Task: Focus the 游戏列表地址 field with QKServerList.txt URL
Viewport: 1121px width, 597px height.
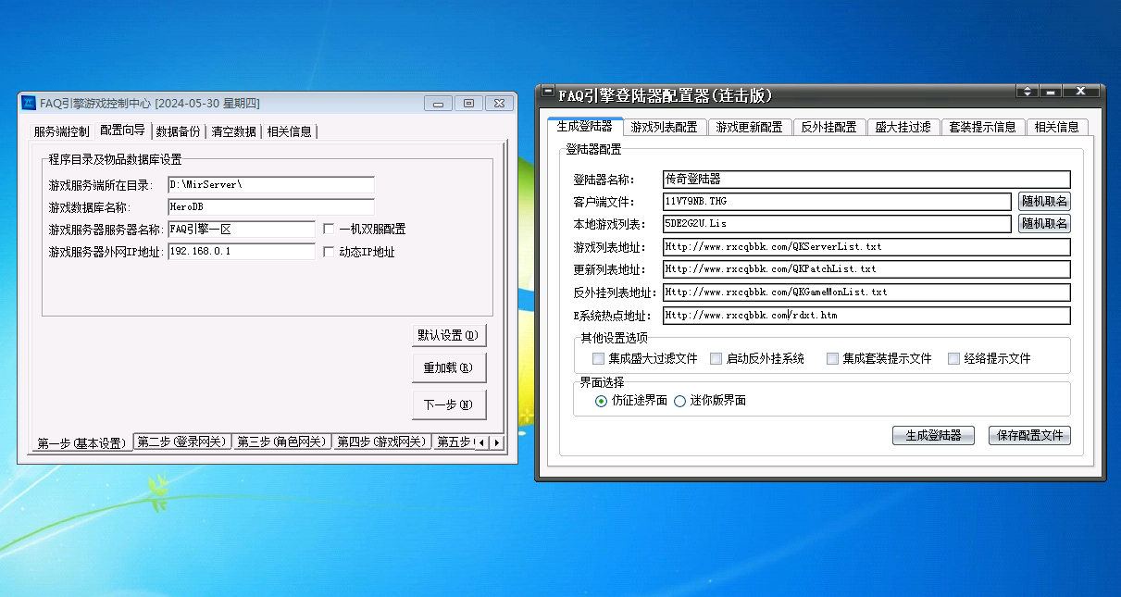Action: click(x=866, y=247)
